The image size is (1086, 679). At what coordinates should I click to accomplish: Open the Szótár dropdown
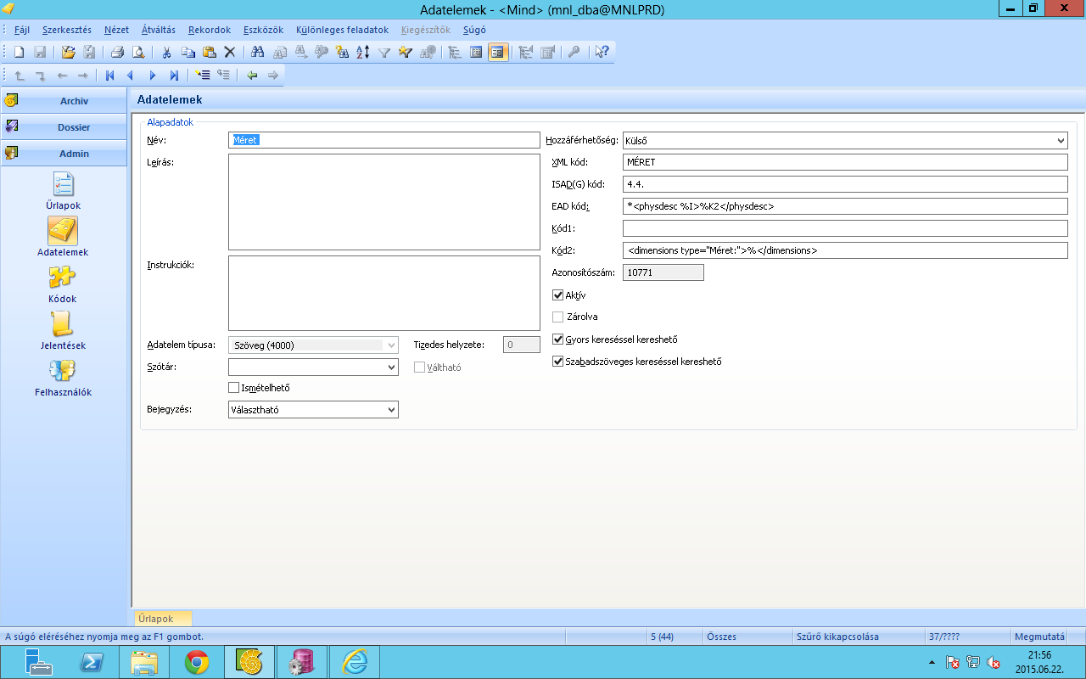[x=391, y=368]
